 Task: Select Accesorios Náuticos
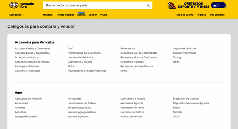(27, 57)
